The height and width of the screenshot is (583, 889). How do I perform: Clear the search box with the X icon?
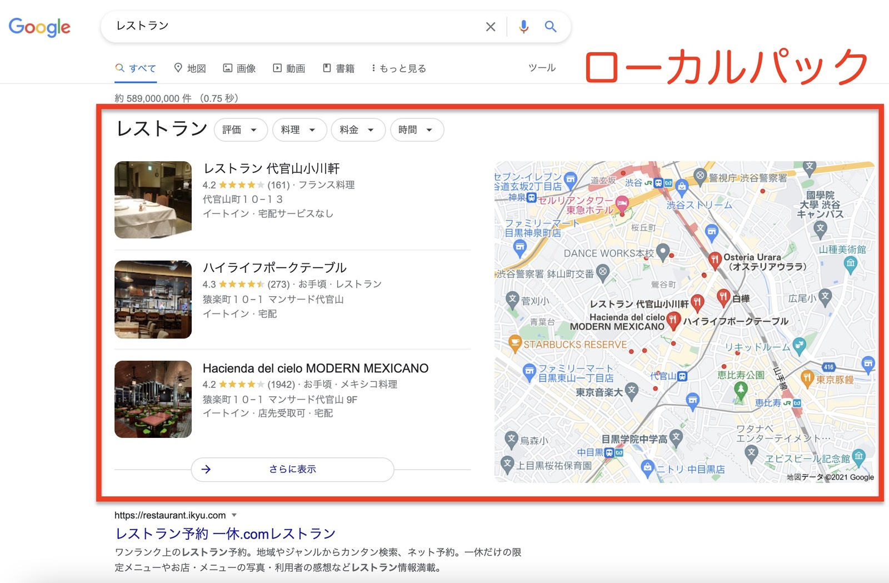tap(491, 27)
